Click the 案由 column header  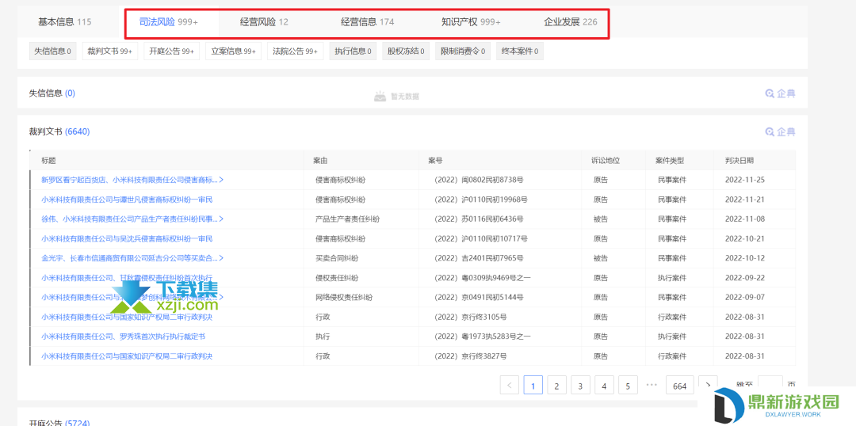(x=320, y=161)
